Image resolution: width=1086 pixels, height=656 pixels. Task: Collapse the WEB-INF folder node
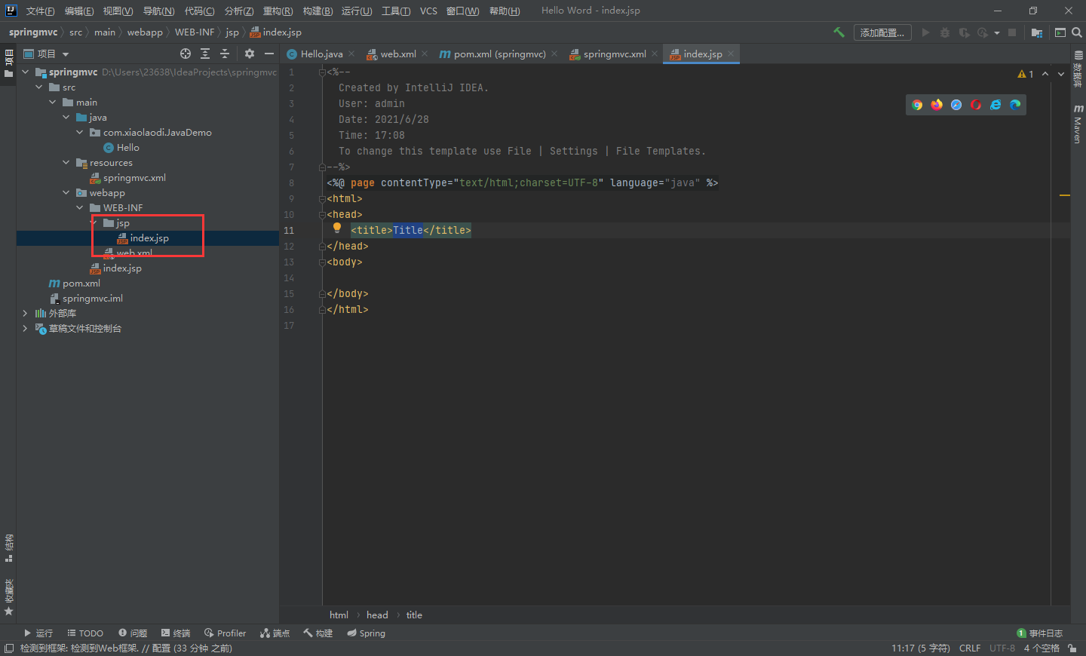(x=80, y=208)
